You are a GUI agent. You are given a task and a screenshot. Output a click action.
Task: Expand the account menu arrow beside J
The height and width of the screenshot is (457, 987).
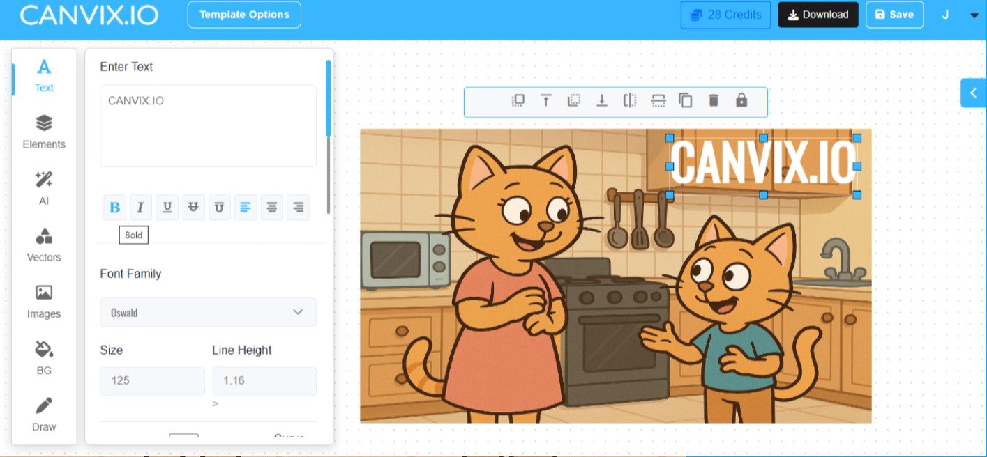click(x=974, y=15)
